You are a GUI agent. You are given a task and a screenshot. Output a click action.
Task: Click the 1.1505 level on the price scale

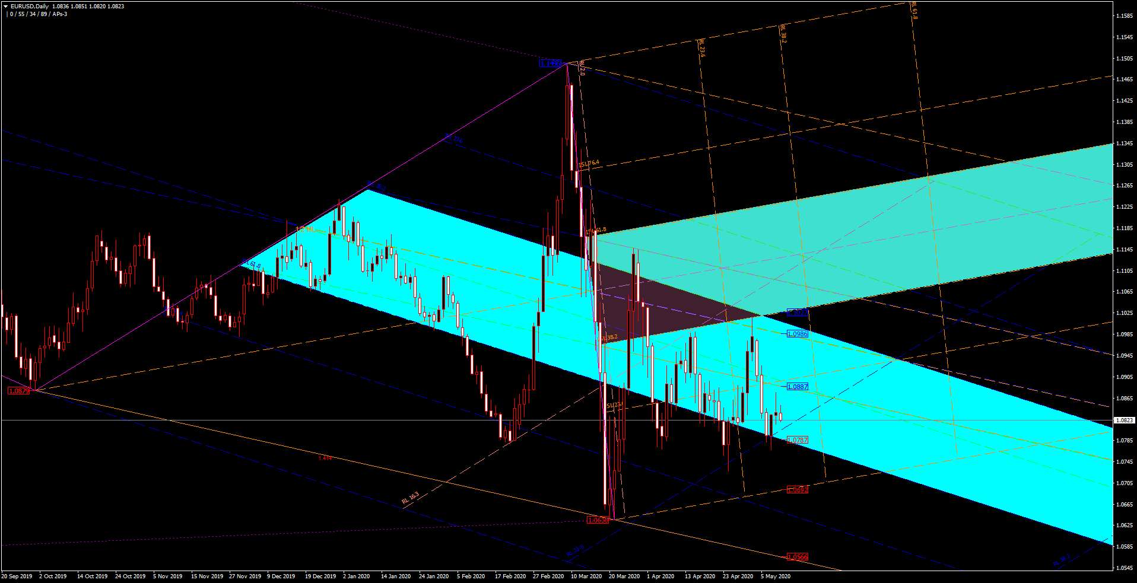coord(1125,59)
